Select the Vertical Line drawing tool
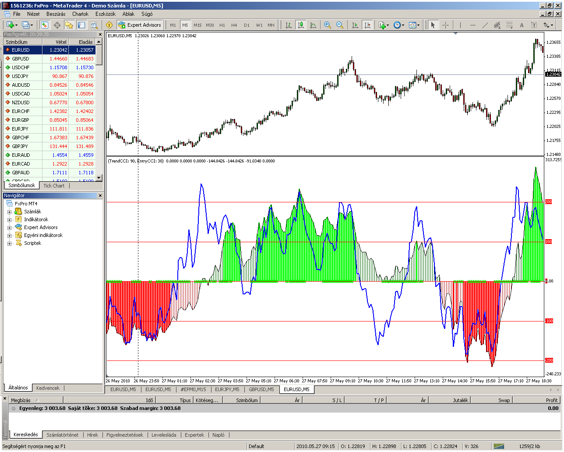This screenshot has height=452, width=564. [x=460, y=25]
